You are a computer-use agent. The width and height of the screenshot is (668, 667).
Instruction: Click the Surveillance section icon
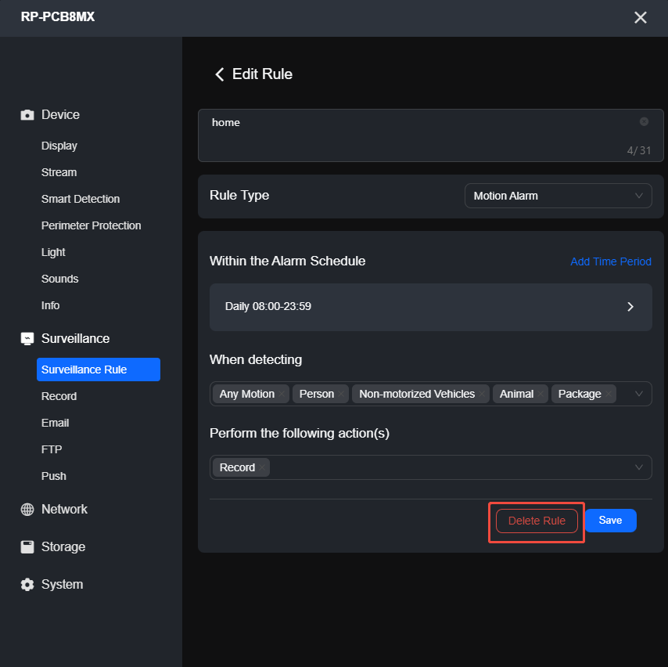[x=27, y=338]
